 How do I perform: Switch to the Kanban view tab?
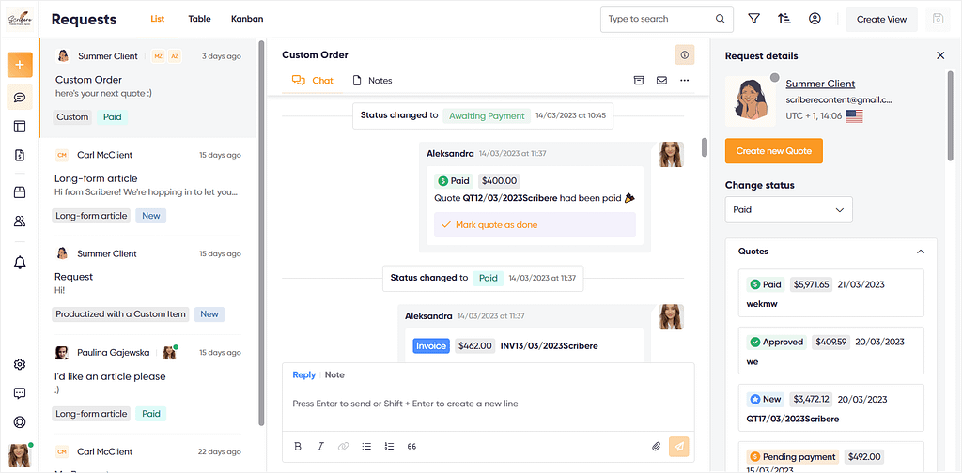247,19
